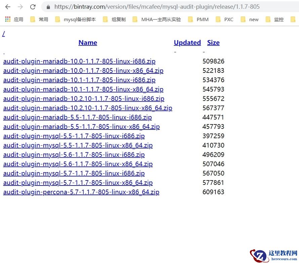This screenshot has width=299, height=263.
Task: Download audit-plugin-mariadb-10.0-1.1.7-805-linux-i686.zip
Action: coord(79,61)
